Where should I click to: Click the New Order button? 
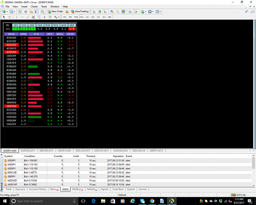(x=55, y=11)
